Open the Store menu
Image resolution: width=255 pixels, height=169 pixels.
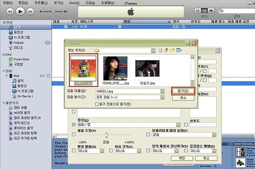coord(74,3)
